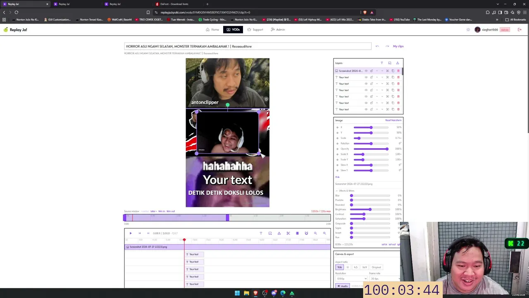Click trim out for source window

171,211
